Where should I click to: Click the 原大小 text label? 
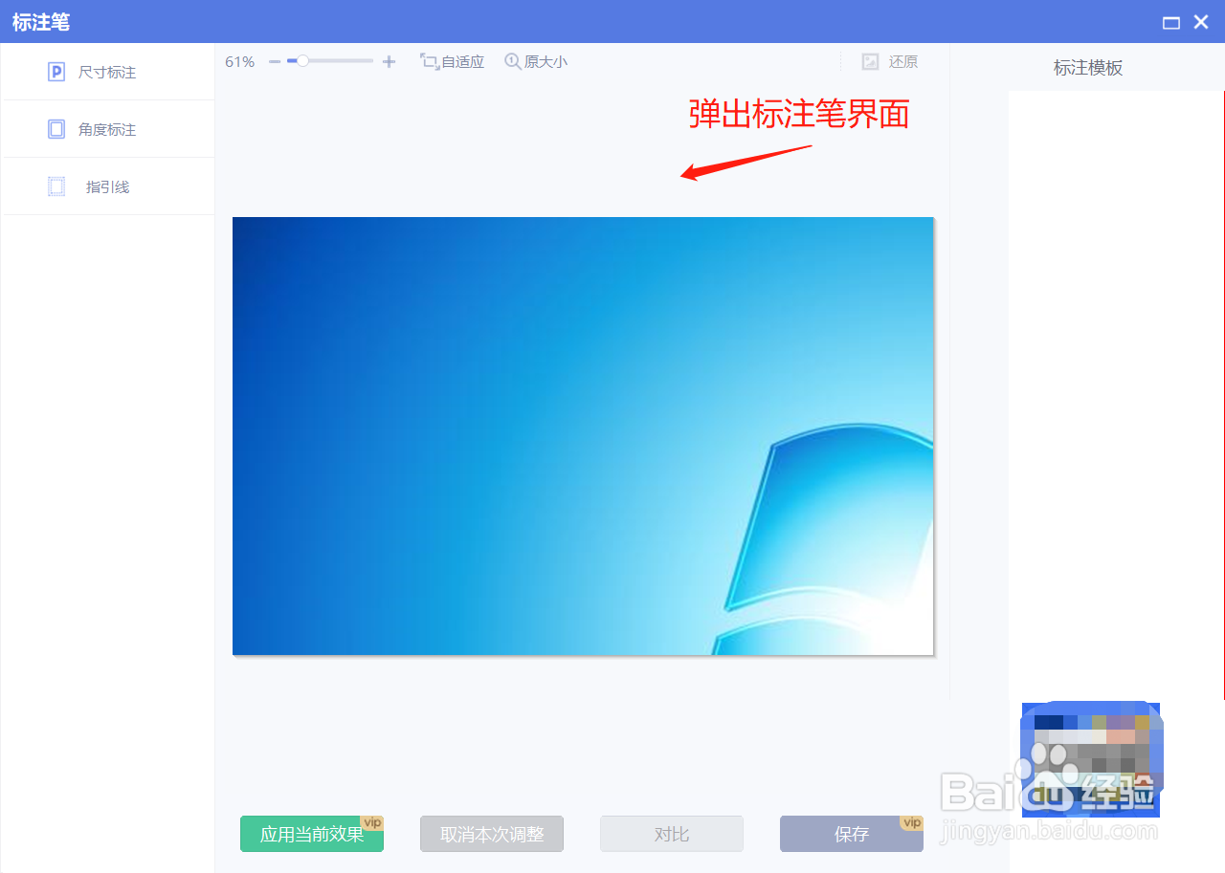[x=546, y=61]
